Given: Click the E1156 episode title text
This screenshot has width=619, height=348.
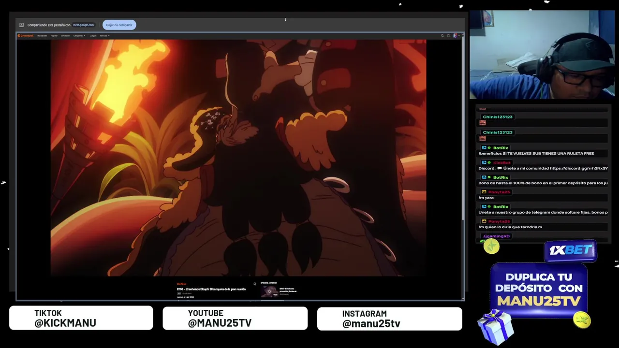Looking at the screenshot, I should point(211,289).
